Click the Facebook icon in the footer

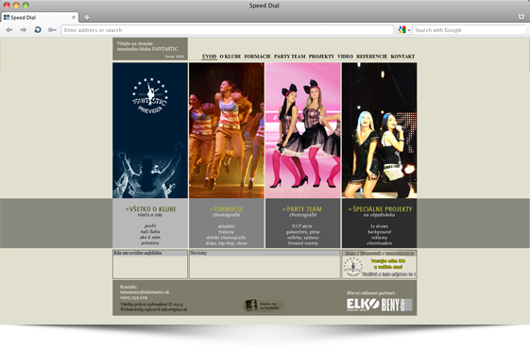(x=251, y=305)
